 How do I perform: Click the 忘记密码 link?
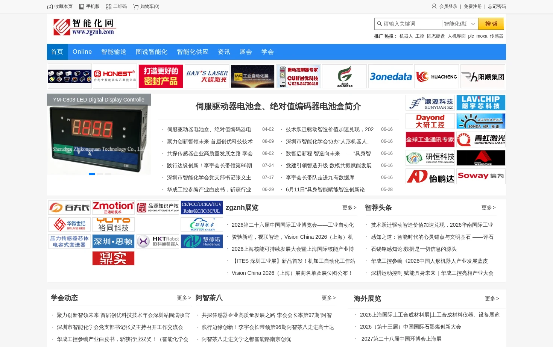pyautogui.click(x=497, y=6)
